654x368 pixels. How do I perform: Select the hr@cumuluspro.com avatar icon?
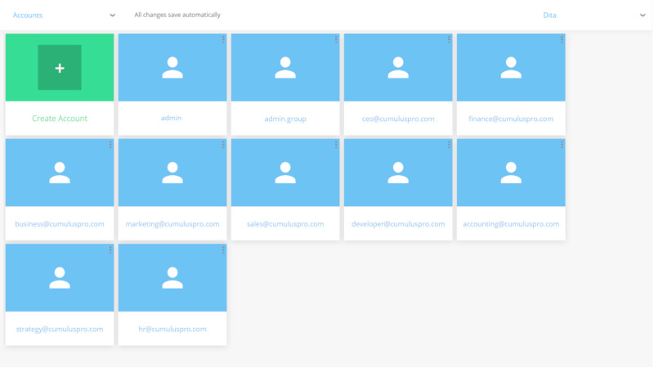172,278
